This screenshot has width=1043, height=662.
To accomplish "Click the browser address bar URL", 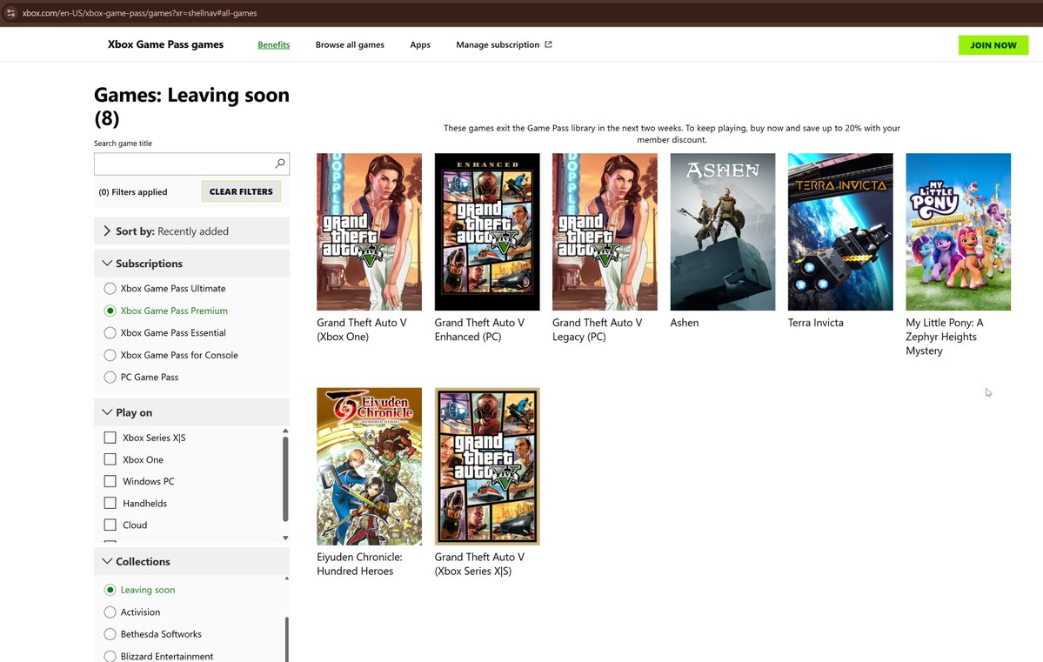I will coord(140,13).
